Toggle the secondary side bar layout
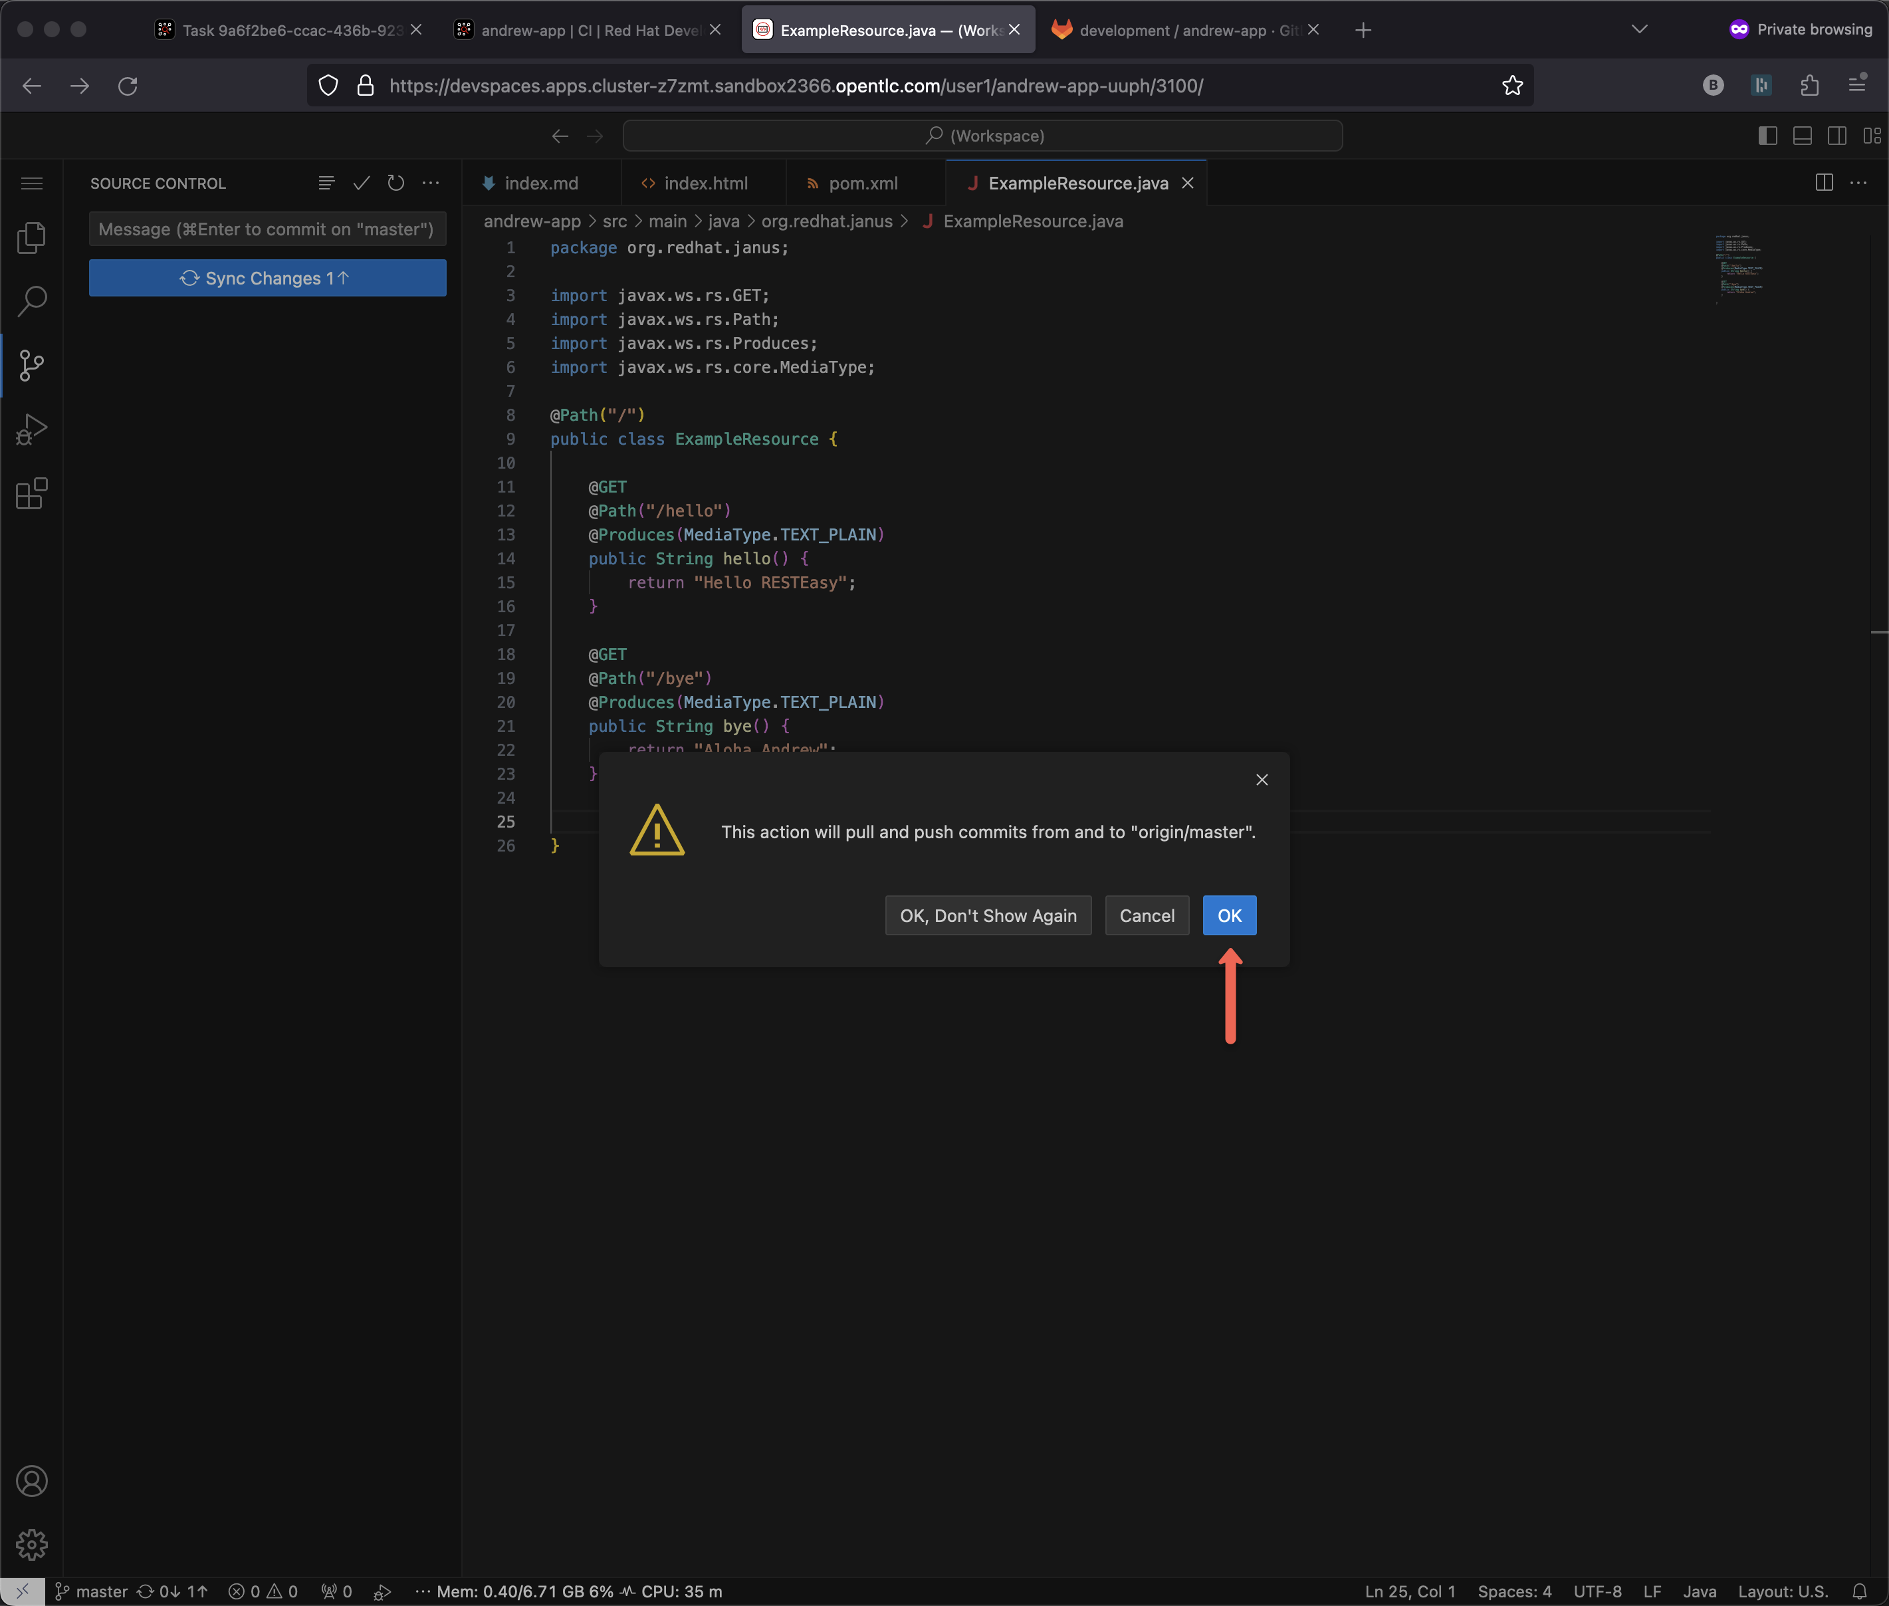 [x=1837, y=136]
